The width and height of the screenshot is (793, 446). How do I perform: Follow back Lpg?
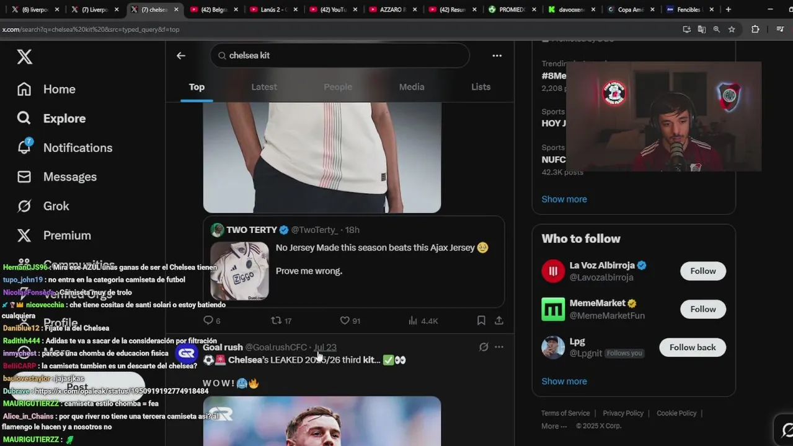[x=693, y=348]
